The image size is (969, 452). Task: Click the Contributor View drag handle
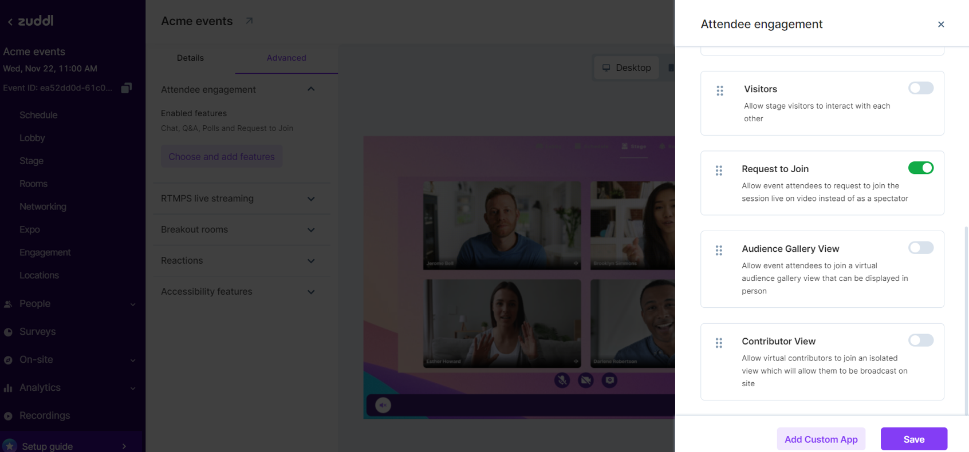[x=719, y=343]
